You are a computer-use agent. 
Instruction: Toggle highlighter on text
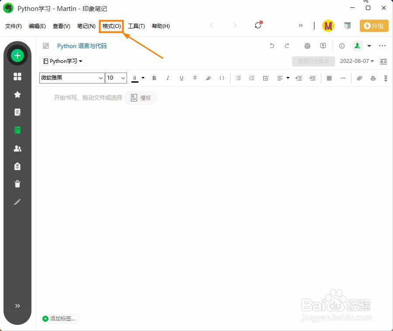[x=208, y=78]
